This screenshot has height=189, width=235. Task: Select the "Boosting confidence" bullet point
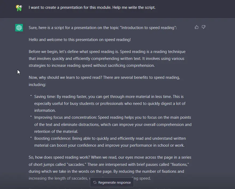(109, 142)
